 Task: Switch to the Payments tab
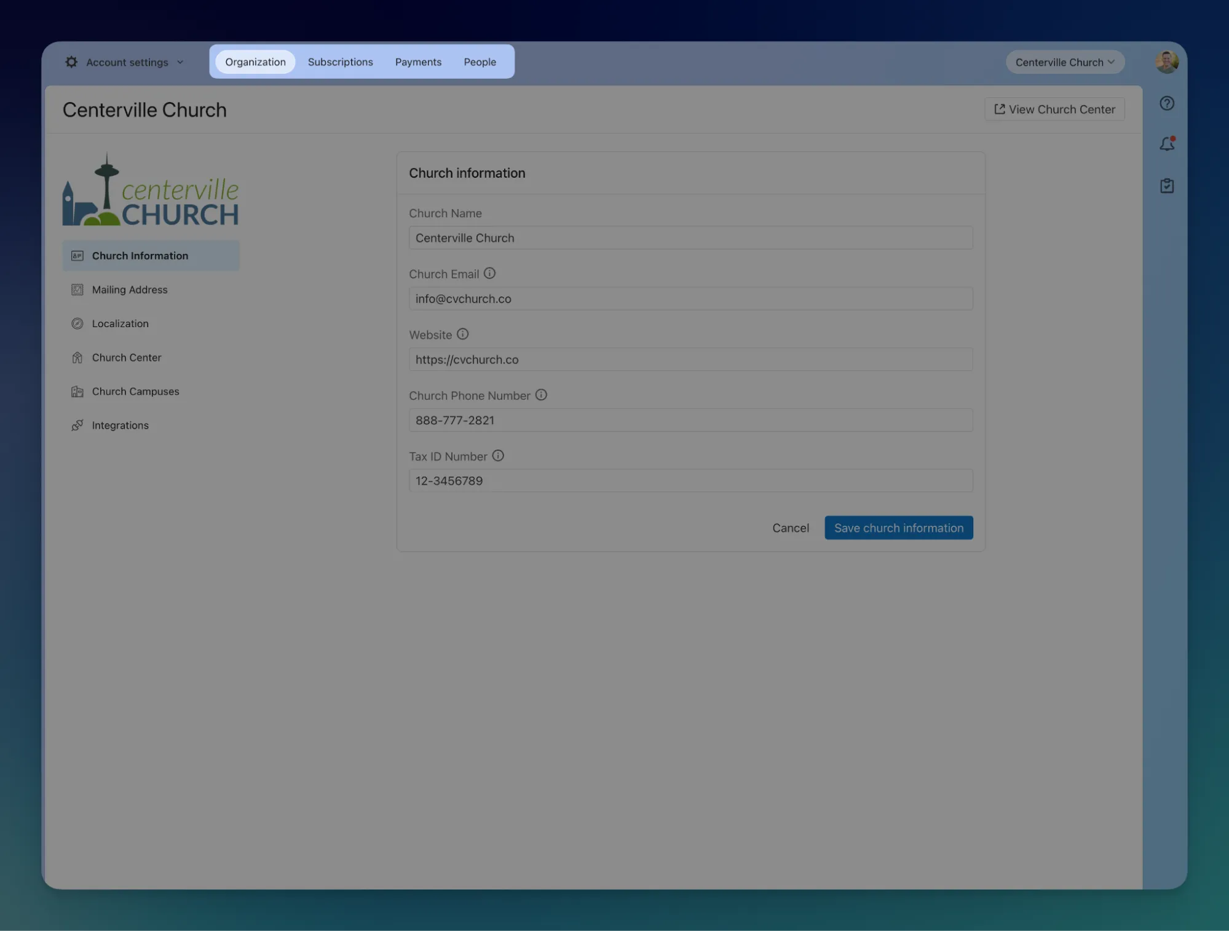pos(418,62)
